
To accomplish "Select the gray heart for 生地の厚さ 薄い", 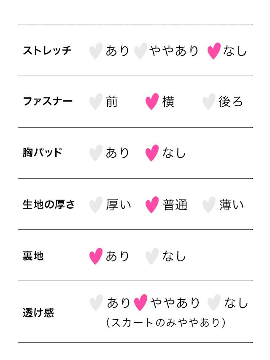I will coord(209,205).
